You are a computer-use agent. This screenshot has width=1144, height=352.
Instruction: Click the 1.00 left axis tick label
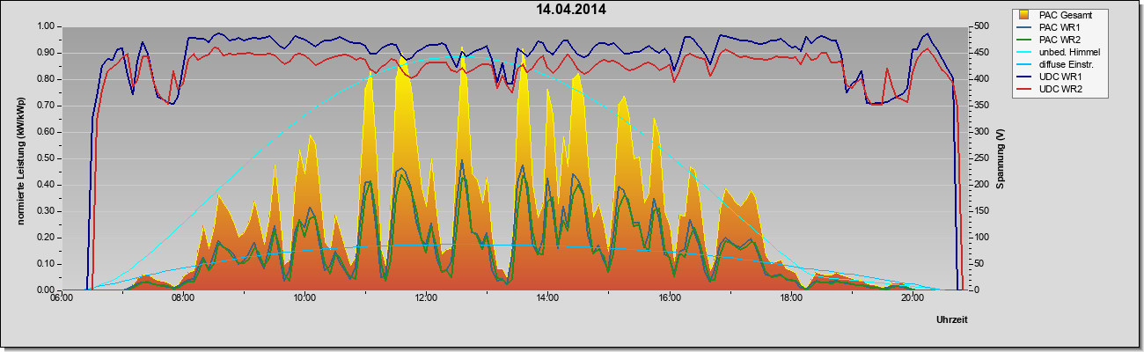point(47,26)
